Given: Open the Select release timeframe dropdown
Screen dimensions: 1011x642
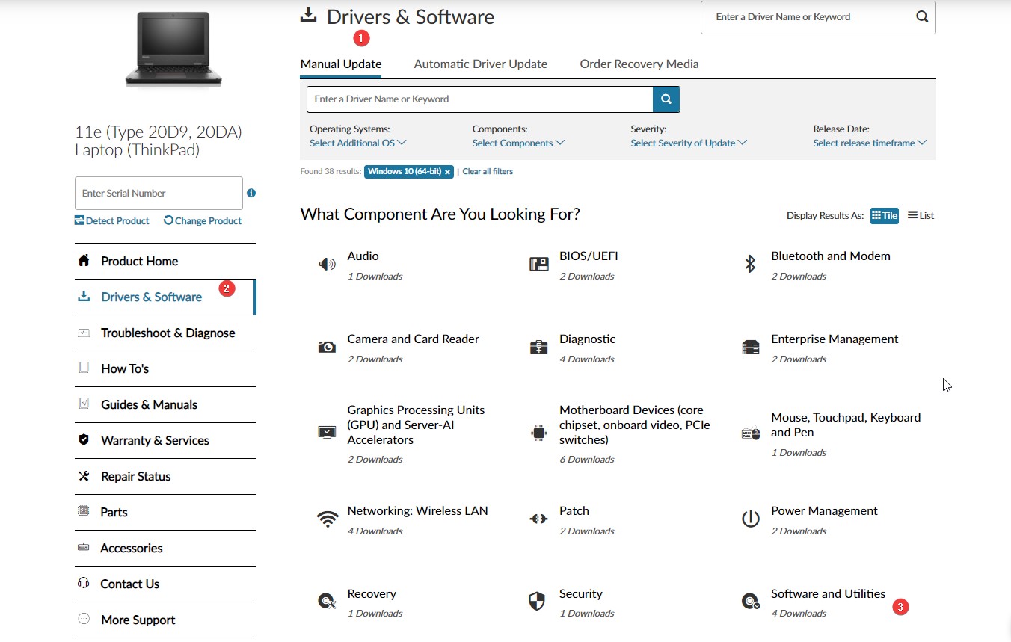Looking at the screenshot, I should click(869, 143).
